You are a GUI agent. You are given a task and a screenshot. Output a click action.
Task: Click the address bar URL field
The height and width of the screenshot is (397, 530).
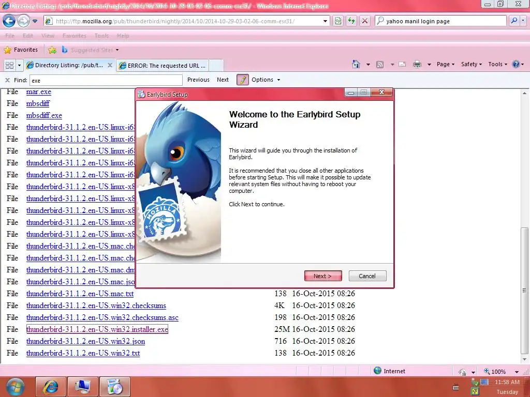point(183,21)
